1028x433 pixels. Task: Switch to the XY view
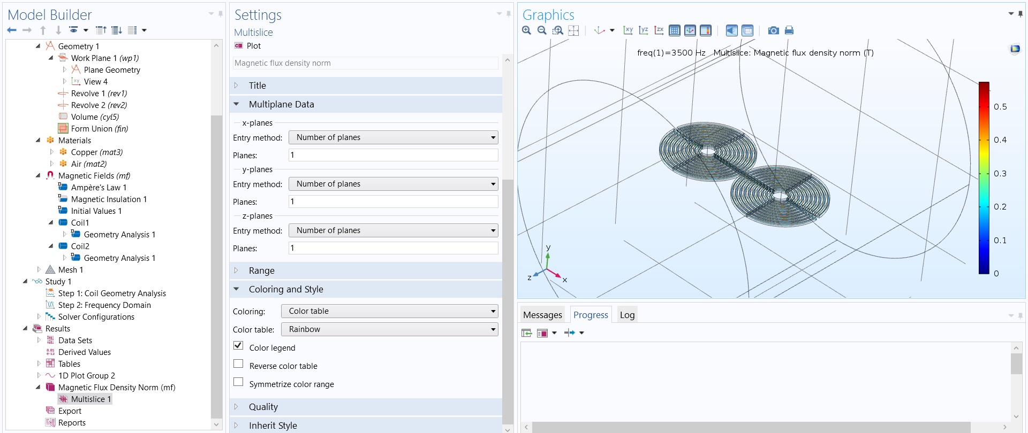pyautogui.click(x=628, y=30)
